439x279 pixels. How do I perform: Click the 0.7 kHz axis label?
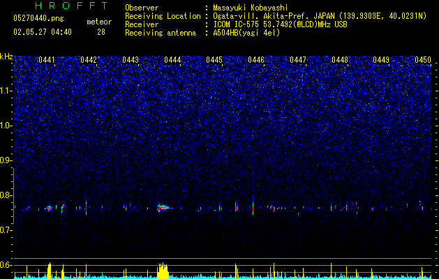pyautogui.click(x=6, y=230)
